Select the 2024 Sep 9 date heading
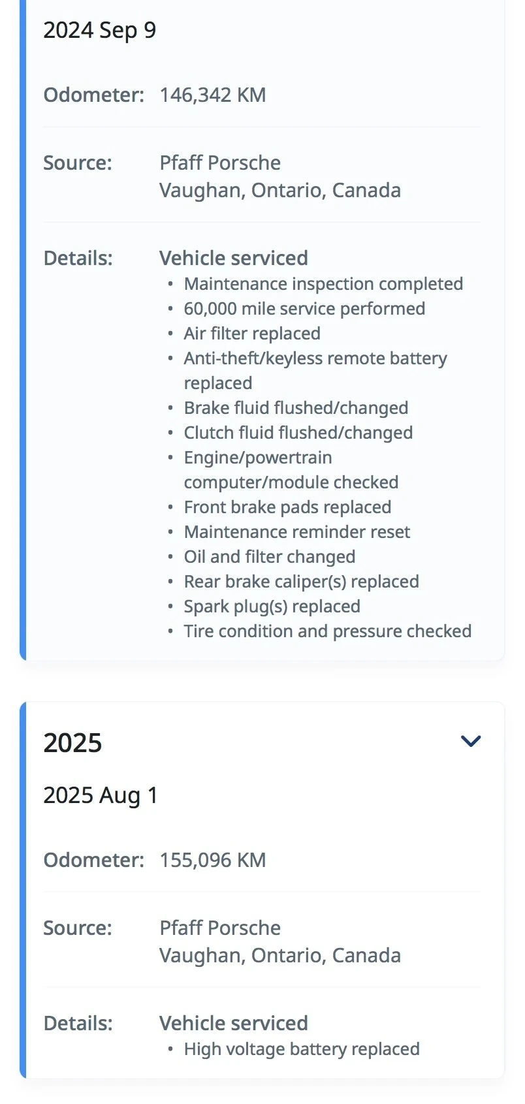The height and width of the screenshot is (1104, 525). click(x=99, y=30)
